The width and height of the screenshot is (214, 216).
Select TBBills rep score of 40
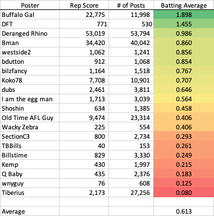(x=84, y=146)
